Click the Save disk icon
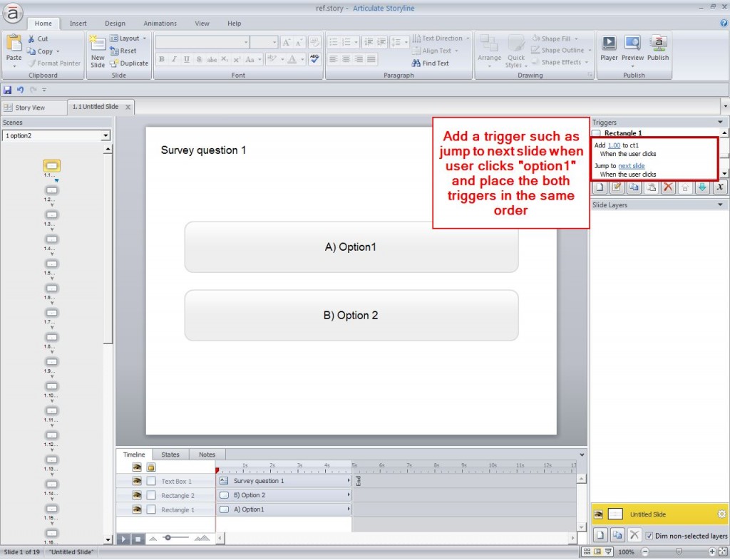 click(7, 90)
